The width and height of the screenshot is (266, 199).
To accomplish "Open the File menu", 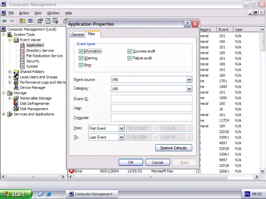I will (11, 13).
